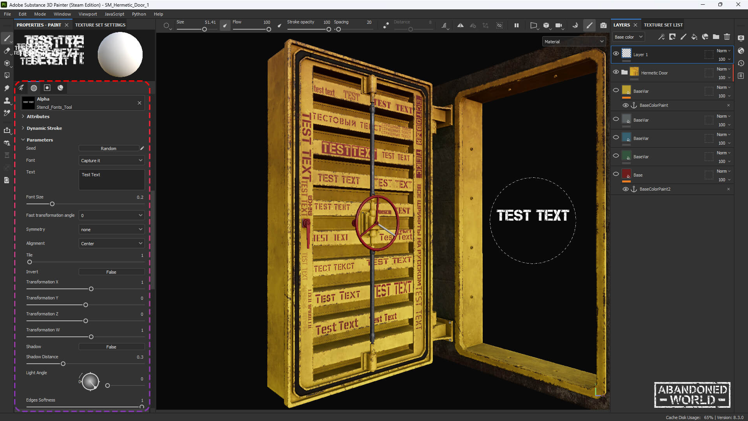Toggle visibility of yellow BaseVar layer
748x421 pixels.
click(x=616, y=90)
